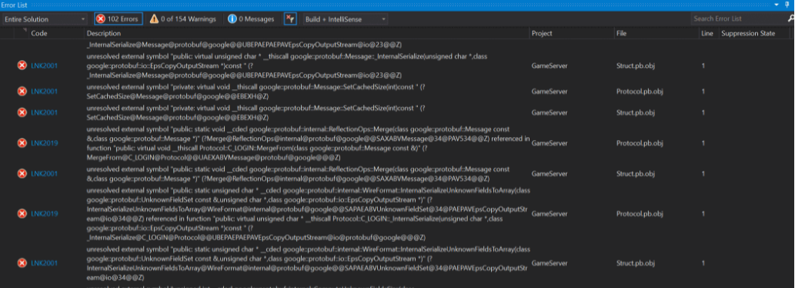This screenshot has height=288, width=795.
Task: Select GameServer project in Protocol.pb.obj SetCachedSize row
Action: (549, 92)
